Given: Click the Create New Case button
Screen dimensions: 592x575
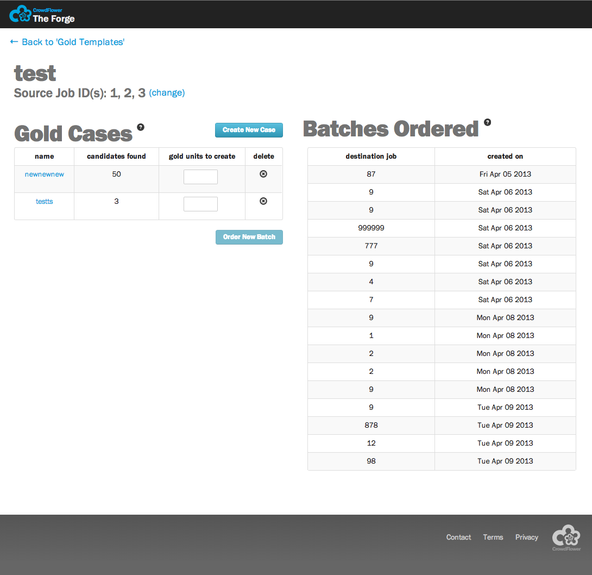Looking at the screenshot, I should 249,130.
